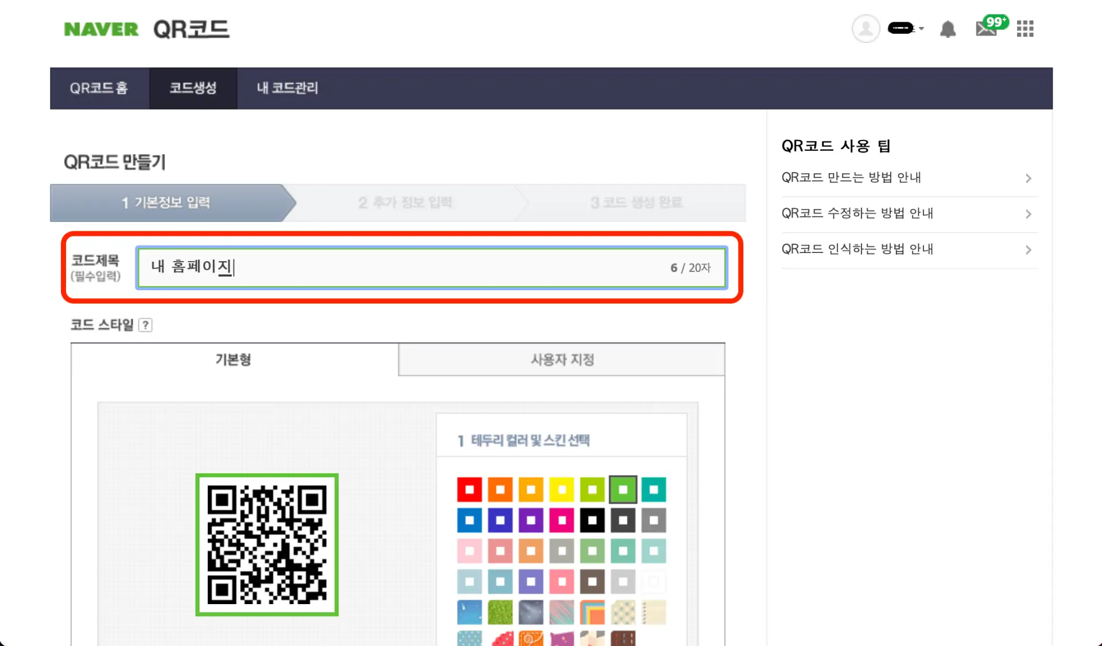Open the Naver services grid menu
1102x646 pixels.
(1025, 29)
